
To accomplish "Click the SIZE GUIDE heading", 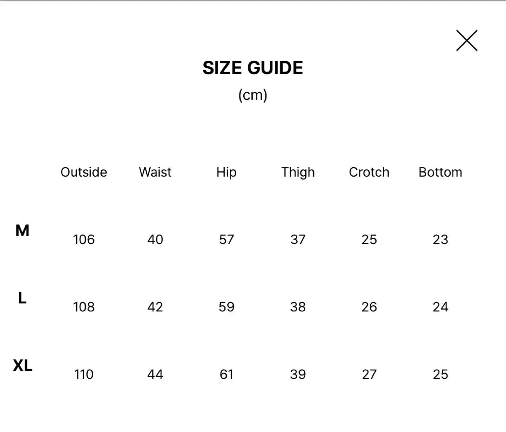I will tap(253, 68).
